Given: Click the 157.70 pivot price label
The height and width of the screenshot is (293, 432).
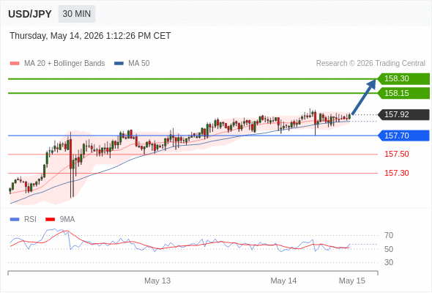Looking at the screenshot, I should pyautogui.click(x=403, y=136).
